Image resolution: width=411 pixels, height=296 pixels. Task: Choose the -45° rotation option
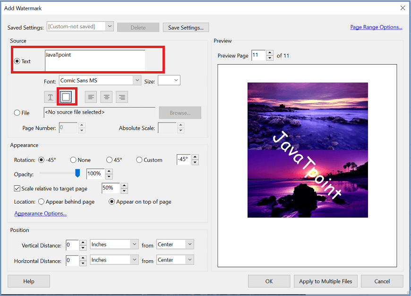[x=41, y=160]
